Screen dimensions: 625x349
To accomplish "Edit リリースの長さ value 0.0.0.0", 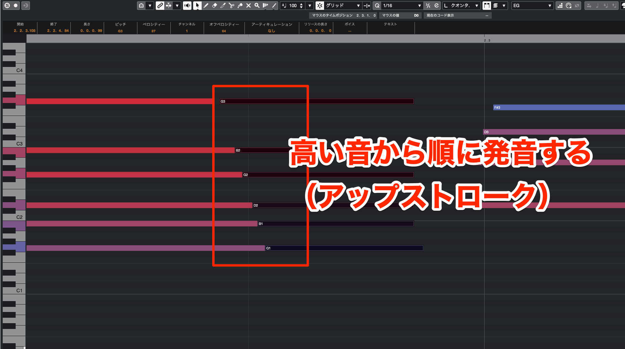I will [320, 31].
